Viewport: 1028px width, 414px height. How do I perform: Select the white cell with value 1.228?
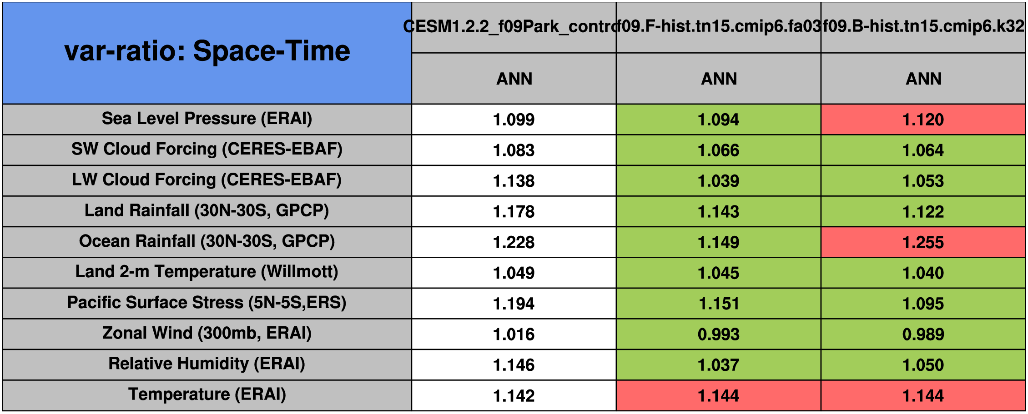pyautogui.click(x=514, y=242)
